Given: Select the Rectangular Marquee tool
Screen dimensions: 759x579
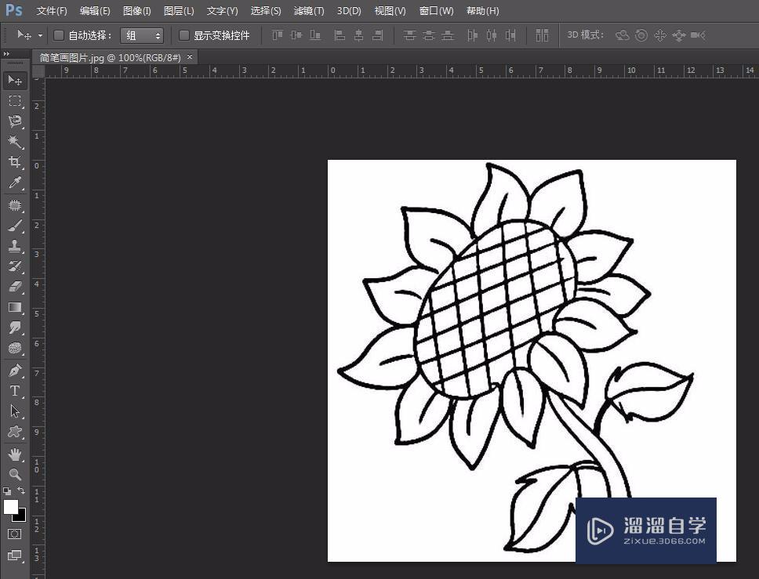Looking at the screenshot, I should point(14,100).
